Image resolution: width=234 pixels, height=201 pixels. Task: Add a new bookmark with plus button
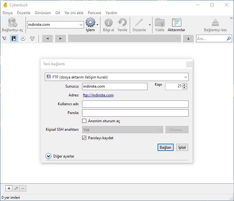(9, 188)
